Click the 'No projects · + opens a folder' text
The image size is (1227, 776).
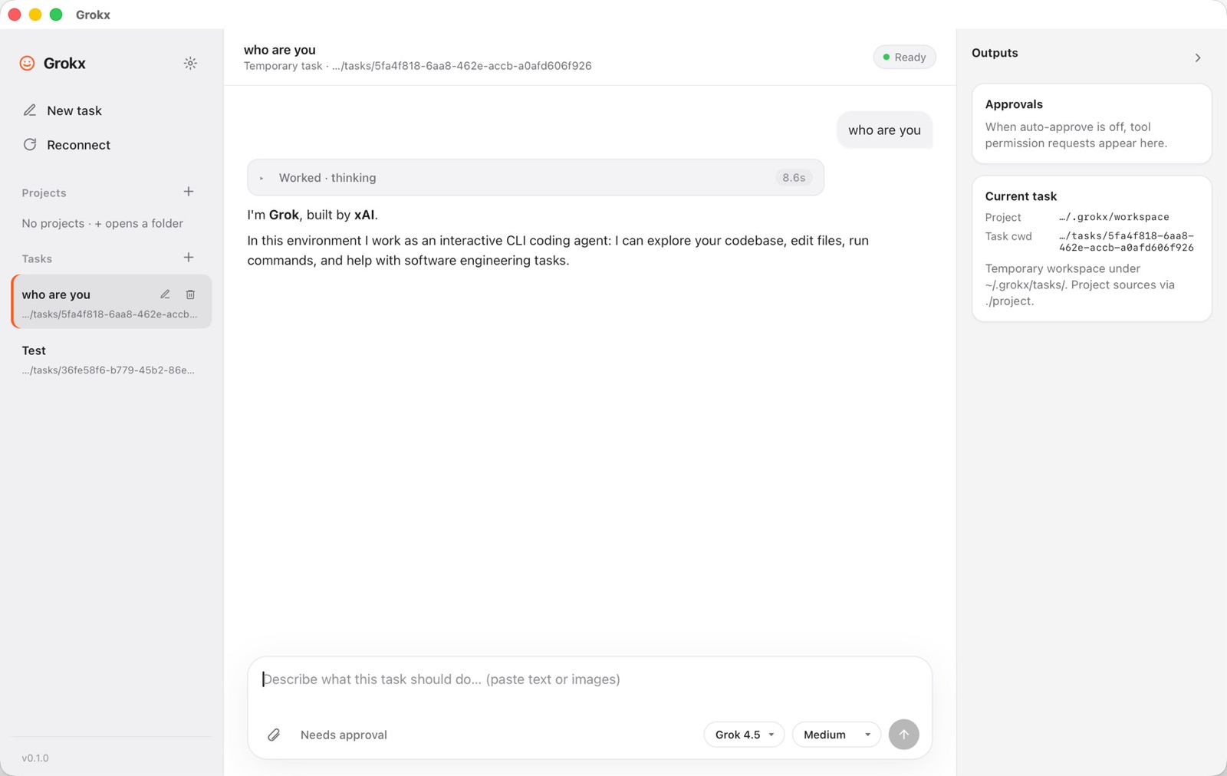pos(103,223)
